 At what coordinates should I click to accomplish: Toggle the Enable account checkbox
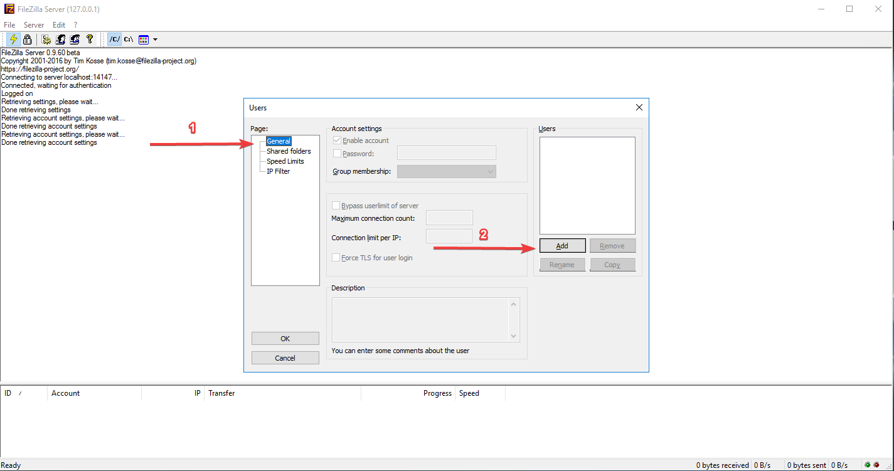[x=337, y=140]
